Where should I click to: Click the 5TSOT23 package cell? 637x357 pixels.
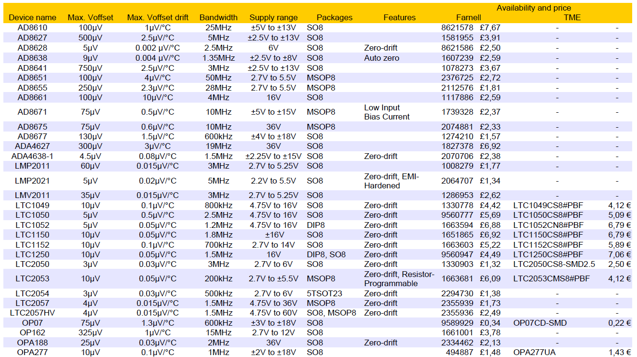click(x=325, y=293)
